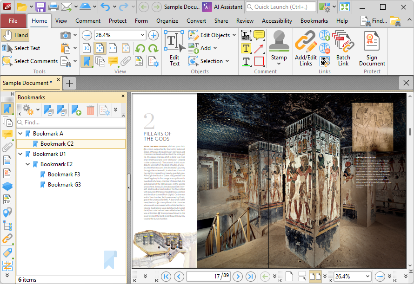Go to the next page
This screenshot has width=414, height=284.
point(238,277)
